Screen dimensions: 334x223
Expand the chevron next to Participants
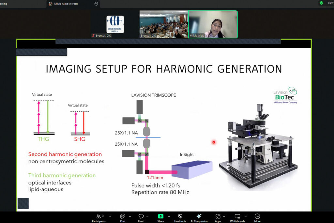pyautogui.click(x=110, y=216)
